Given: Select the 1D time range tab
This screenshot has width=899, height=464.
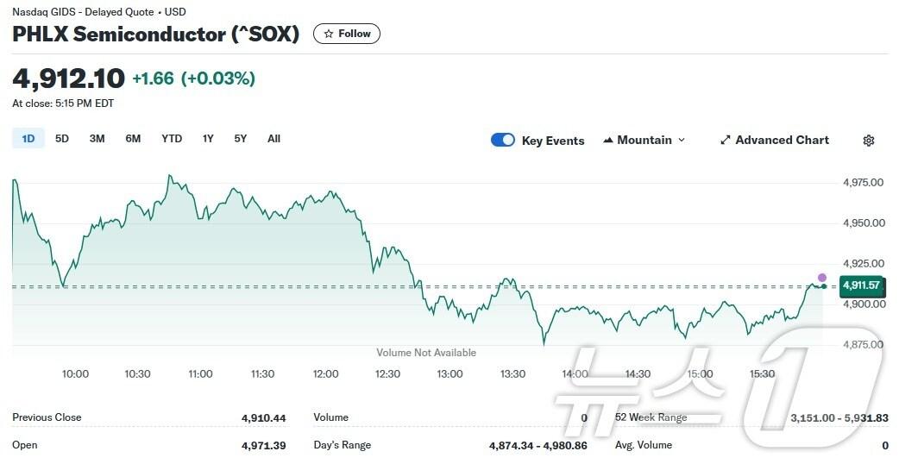Looking at the screenshot, I should click(28, 139).
